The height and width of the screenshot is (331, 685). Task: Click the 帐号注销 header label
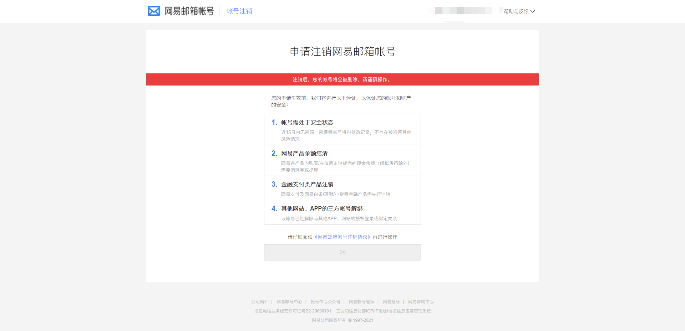pos(239,11)
